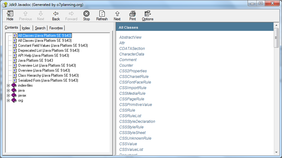
Task: Open Serialized Form topic
Action: click(x=48, y=80)
